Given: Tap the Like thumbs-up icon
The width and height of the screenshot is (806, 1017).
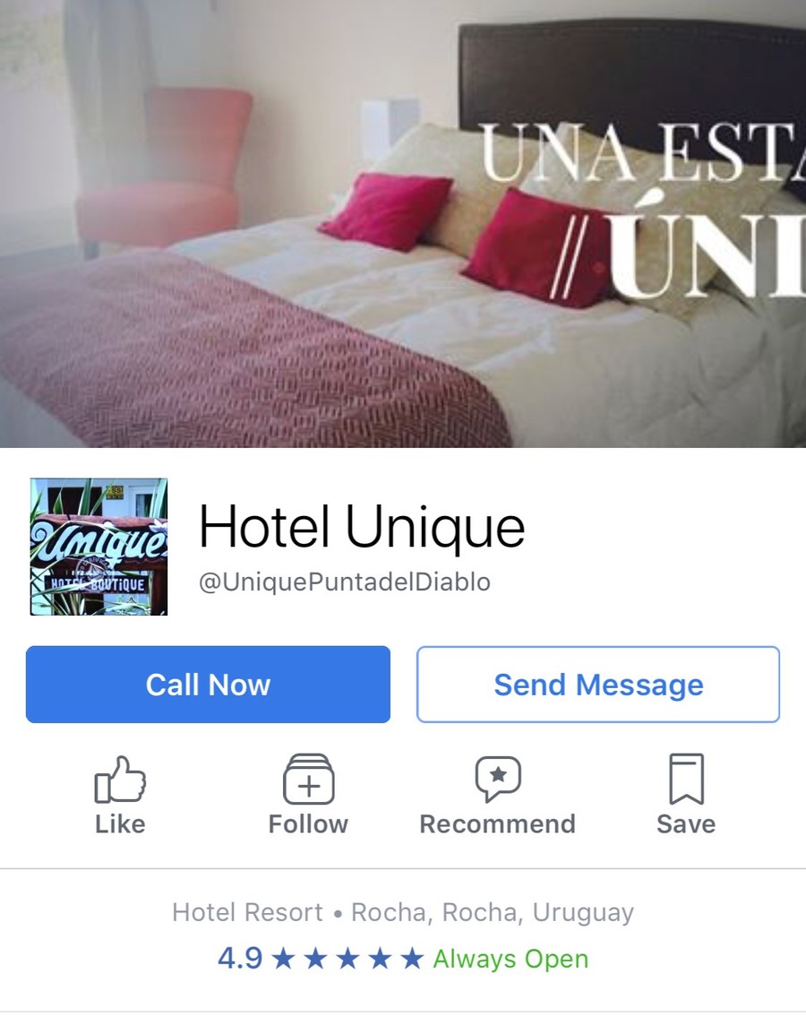Looking at the screenshot, I should tap(120, 780).
